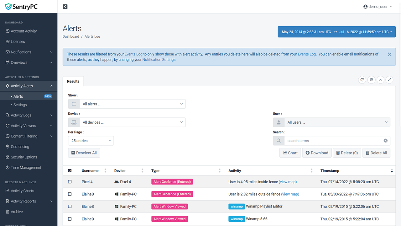View map for 2.82 miles outside fence
Viewport: 401px width, 226px height.
coord(290,194)
